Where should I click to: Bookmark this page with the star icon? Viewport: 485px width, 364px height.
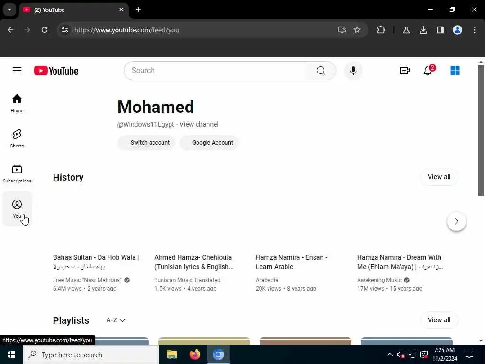point(357,30)
